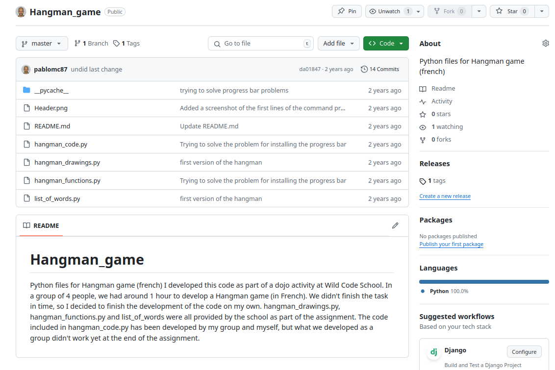The image size is (555, 370).
Task: Open the Releases heading link
Action: click(435, 164)
